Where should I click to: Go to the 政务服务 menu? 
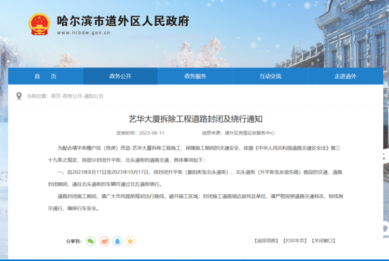(195, 76)
